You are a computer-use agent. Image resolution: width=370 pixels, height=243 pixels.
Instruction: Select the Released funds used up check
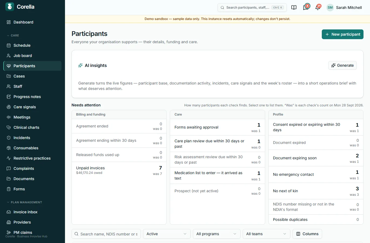click(x=119, y=155)
